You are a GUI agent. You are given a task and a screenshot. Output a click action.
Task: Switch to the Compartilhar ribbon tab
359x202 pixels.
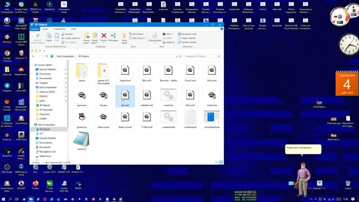click(59, 29)
